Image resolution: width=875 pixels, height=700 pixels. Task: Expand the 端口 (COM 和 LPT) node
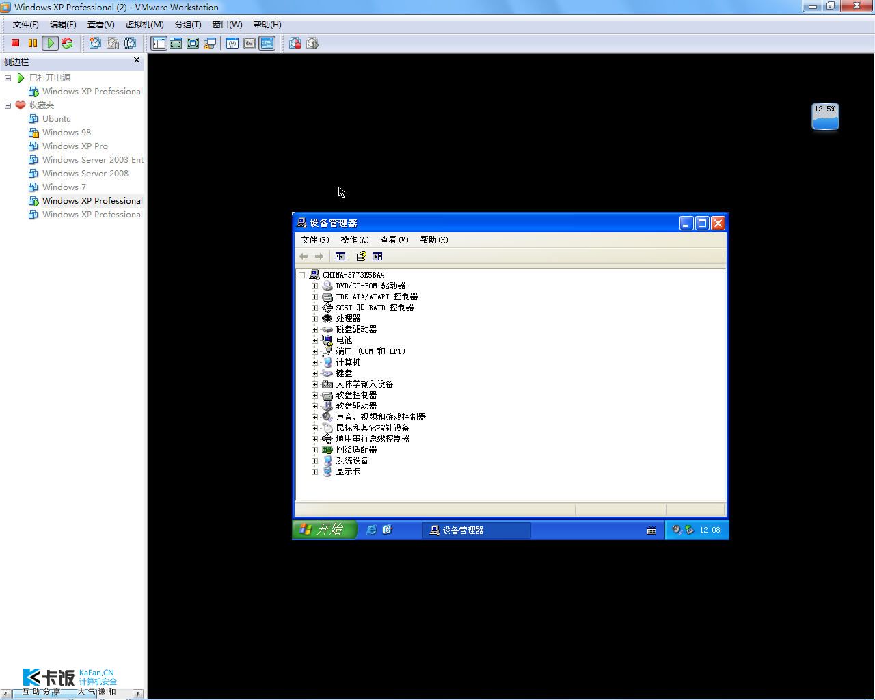point(314,351)
